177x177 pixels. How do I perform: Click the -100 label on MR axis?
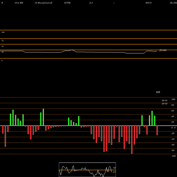coord(173,156)
